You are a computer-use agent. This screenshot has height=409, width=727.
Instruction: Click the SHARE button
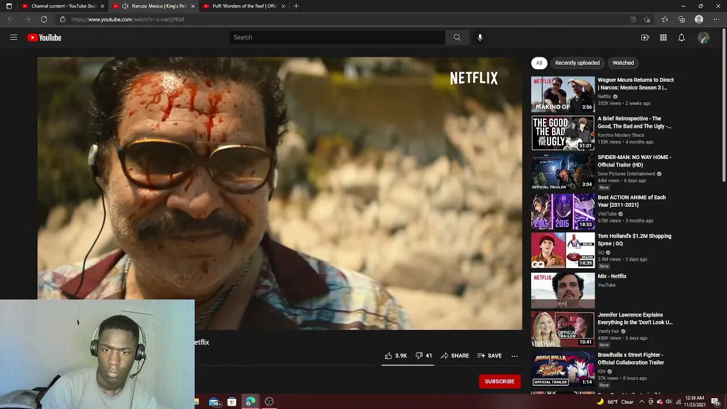pos(455,356)
